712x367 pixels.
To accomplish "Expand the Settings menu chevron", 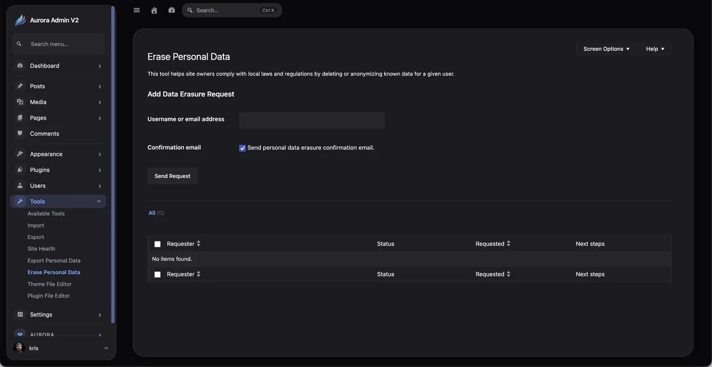I will 100,315.
